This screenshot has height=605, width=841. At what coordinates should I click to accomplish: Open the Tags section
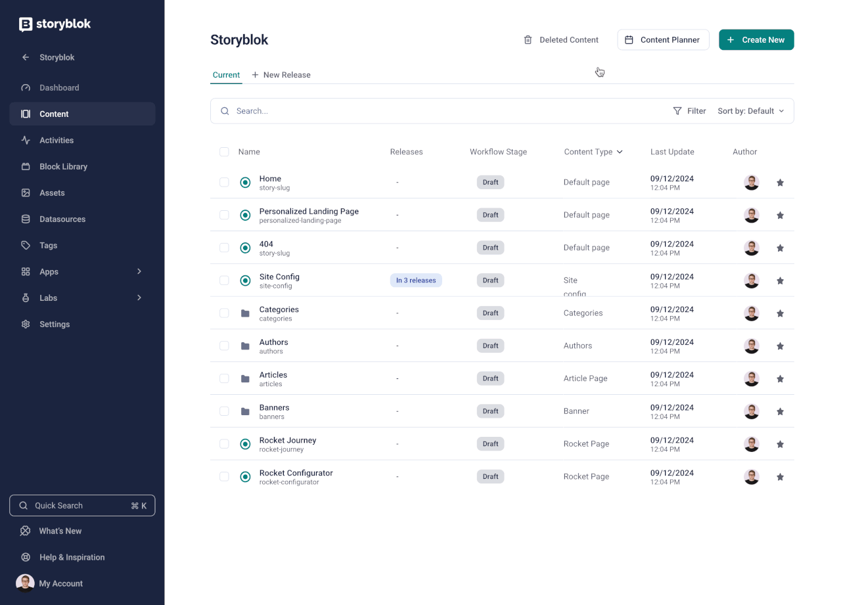pos(48,245)
